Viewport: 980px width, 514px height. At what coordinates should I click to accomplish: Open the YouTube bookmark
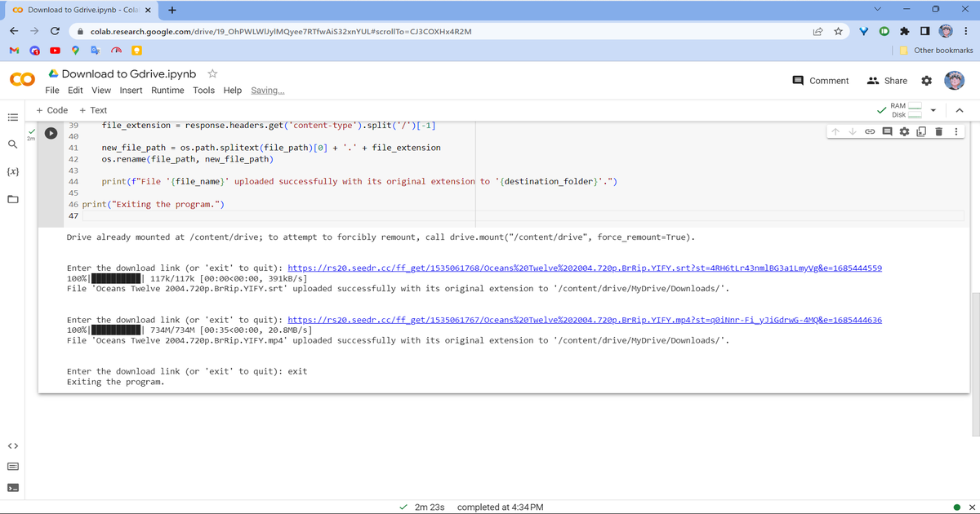(54, 51)
